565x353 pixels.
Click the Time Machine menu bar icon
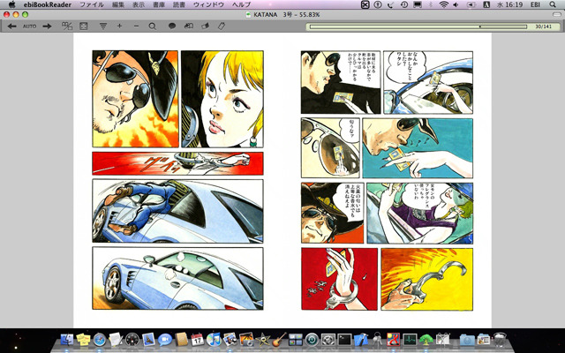click(404, 4)
